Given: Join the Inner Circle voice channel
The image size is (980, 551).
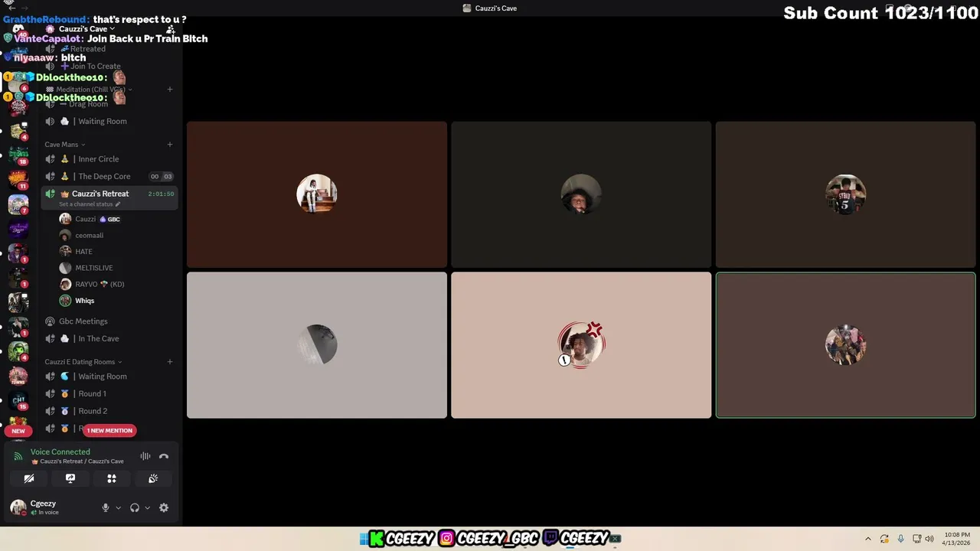Looking at the screenshot, I should [x=109, y=159].
